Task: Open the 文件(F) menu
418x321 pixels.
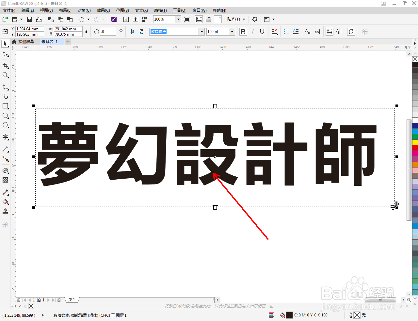Action: click(9, 10)
